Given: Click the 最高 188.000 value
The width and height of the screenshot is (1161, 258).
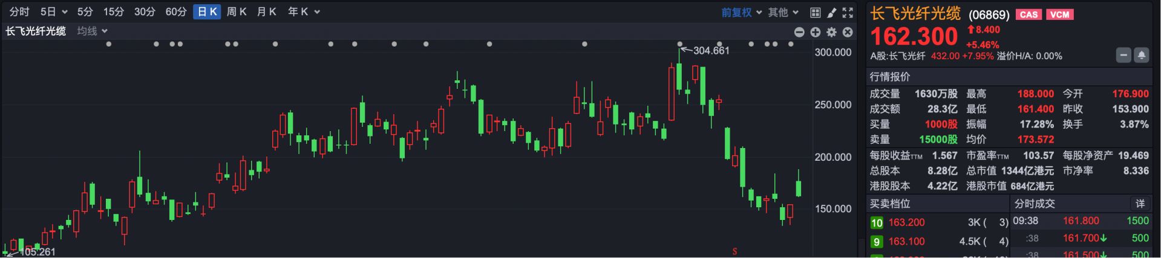Looking at the screenshot, I should [1035, 94].
